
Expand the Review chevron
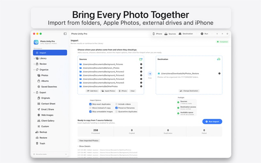pos(34,64)
